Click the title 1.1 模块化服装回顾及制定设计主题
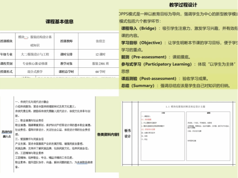Screen dimensions: 238x178 point(185,107)
